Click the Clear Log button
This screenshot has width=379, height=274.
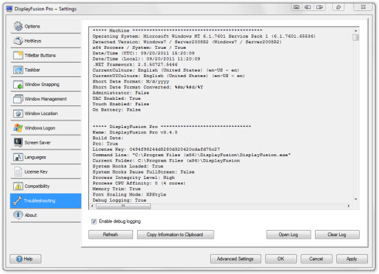coord(337,234)
